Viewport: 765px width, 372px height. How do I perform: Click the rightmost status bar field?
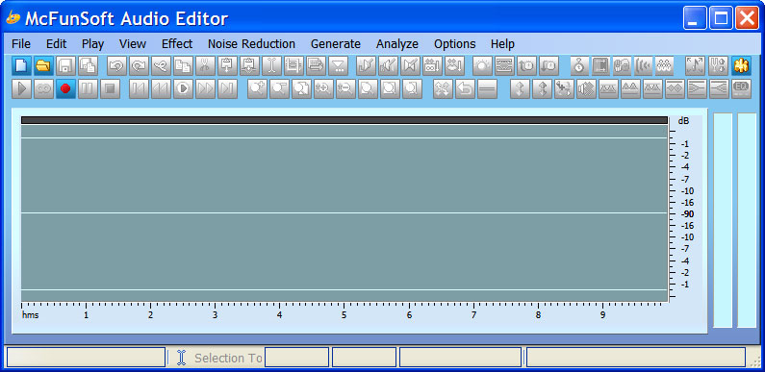(x=636, y=358)
